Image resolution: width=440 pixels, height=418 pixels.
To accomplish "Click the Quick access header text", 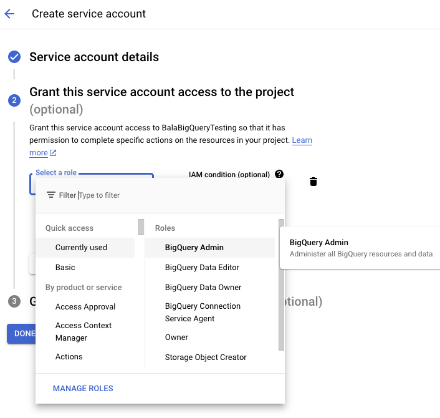I will pos(69,228).
